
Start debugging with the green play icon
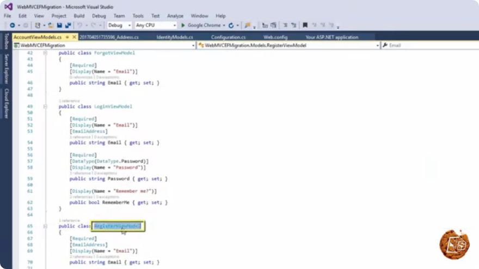tap(183, 26)
